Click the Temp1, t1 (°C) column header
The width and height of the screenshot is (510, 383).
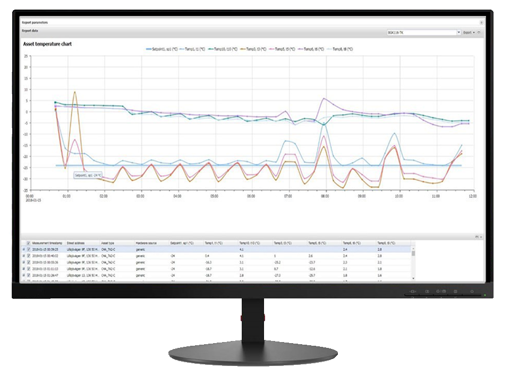[x=220, y=243]
